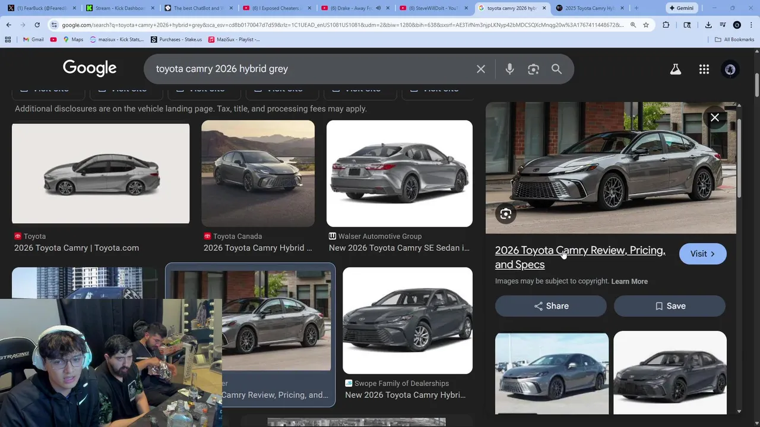Go back in browser history
The width and height of the screenshot is (760, 427).
tap(9, 25)
